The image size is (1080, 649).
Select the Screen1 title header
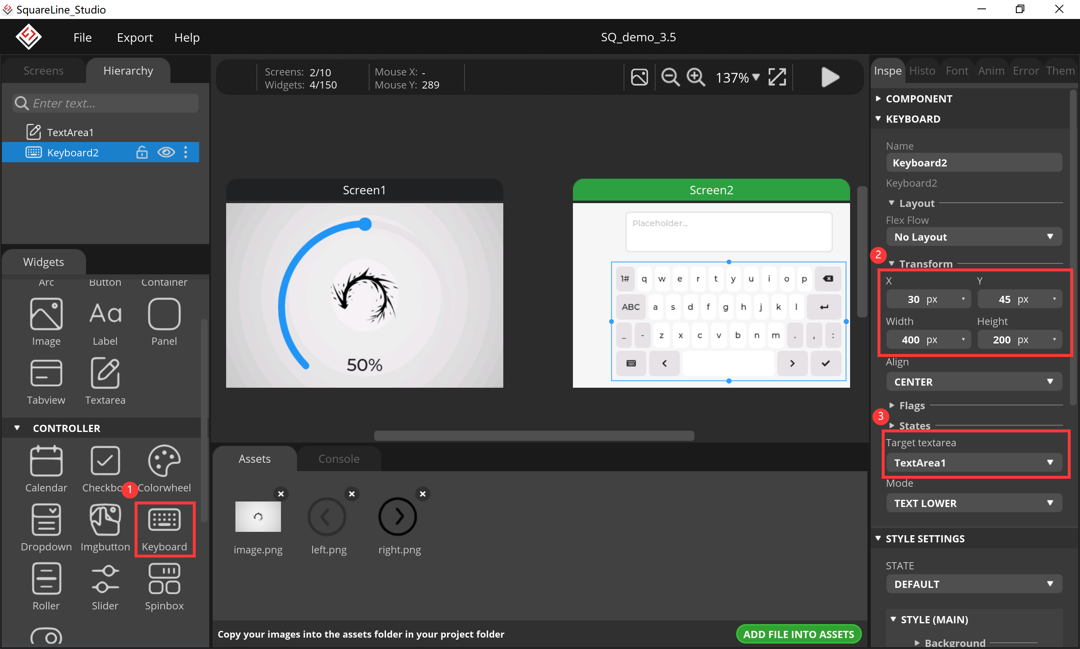click(364, 190)
